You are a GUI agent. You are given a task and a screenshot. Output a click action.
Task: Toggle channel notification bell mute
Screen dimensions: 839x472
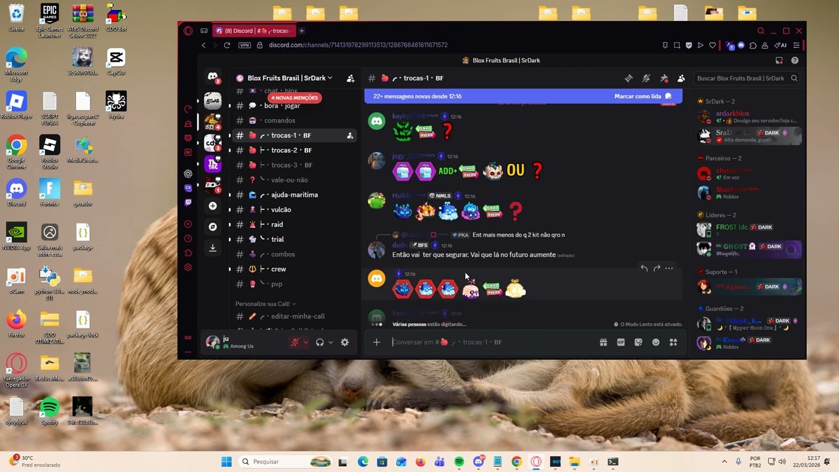646,78
